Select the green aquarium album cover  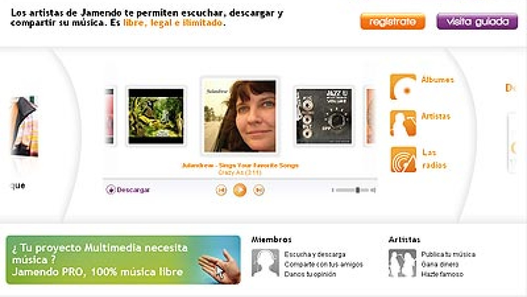(157, 116)
